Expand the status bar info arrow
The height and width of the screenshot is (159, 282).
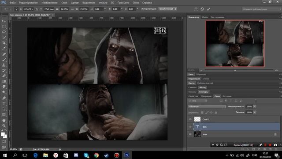click(x=60, y=149)
